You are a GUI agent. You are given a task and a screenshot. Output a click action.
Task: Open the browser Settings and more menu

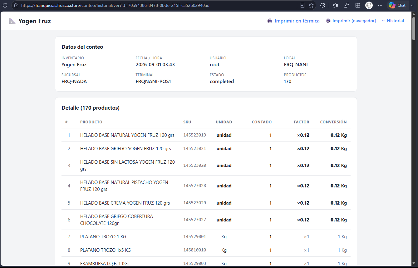tap(380, 5)
